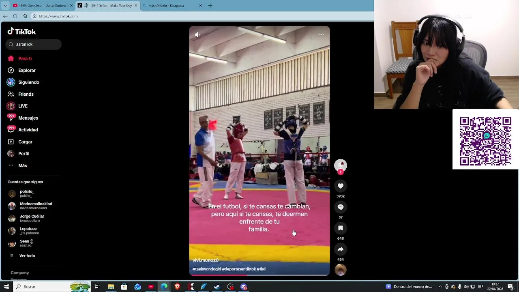The image size is (519, 292).
Task: Open File Explorer from taskbar
Action: pyautogui.click(x=111, y=287)
